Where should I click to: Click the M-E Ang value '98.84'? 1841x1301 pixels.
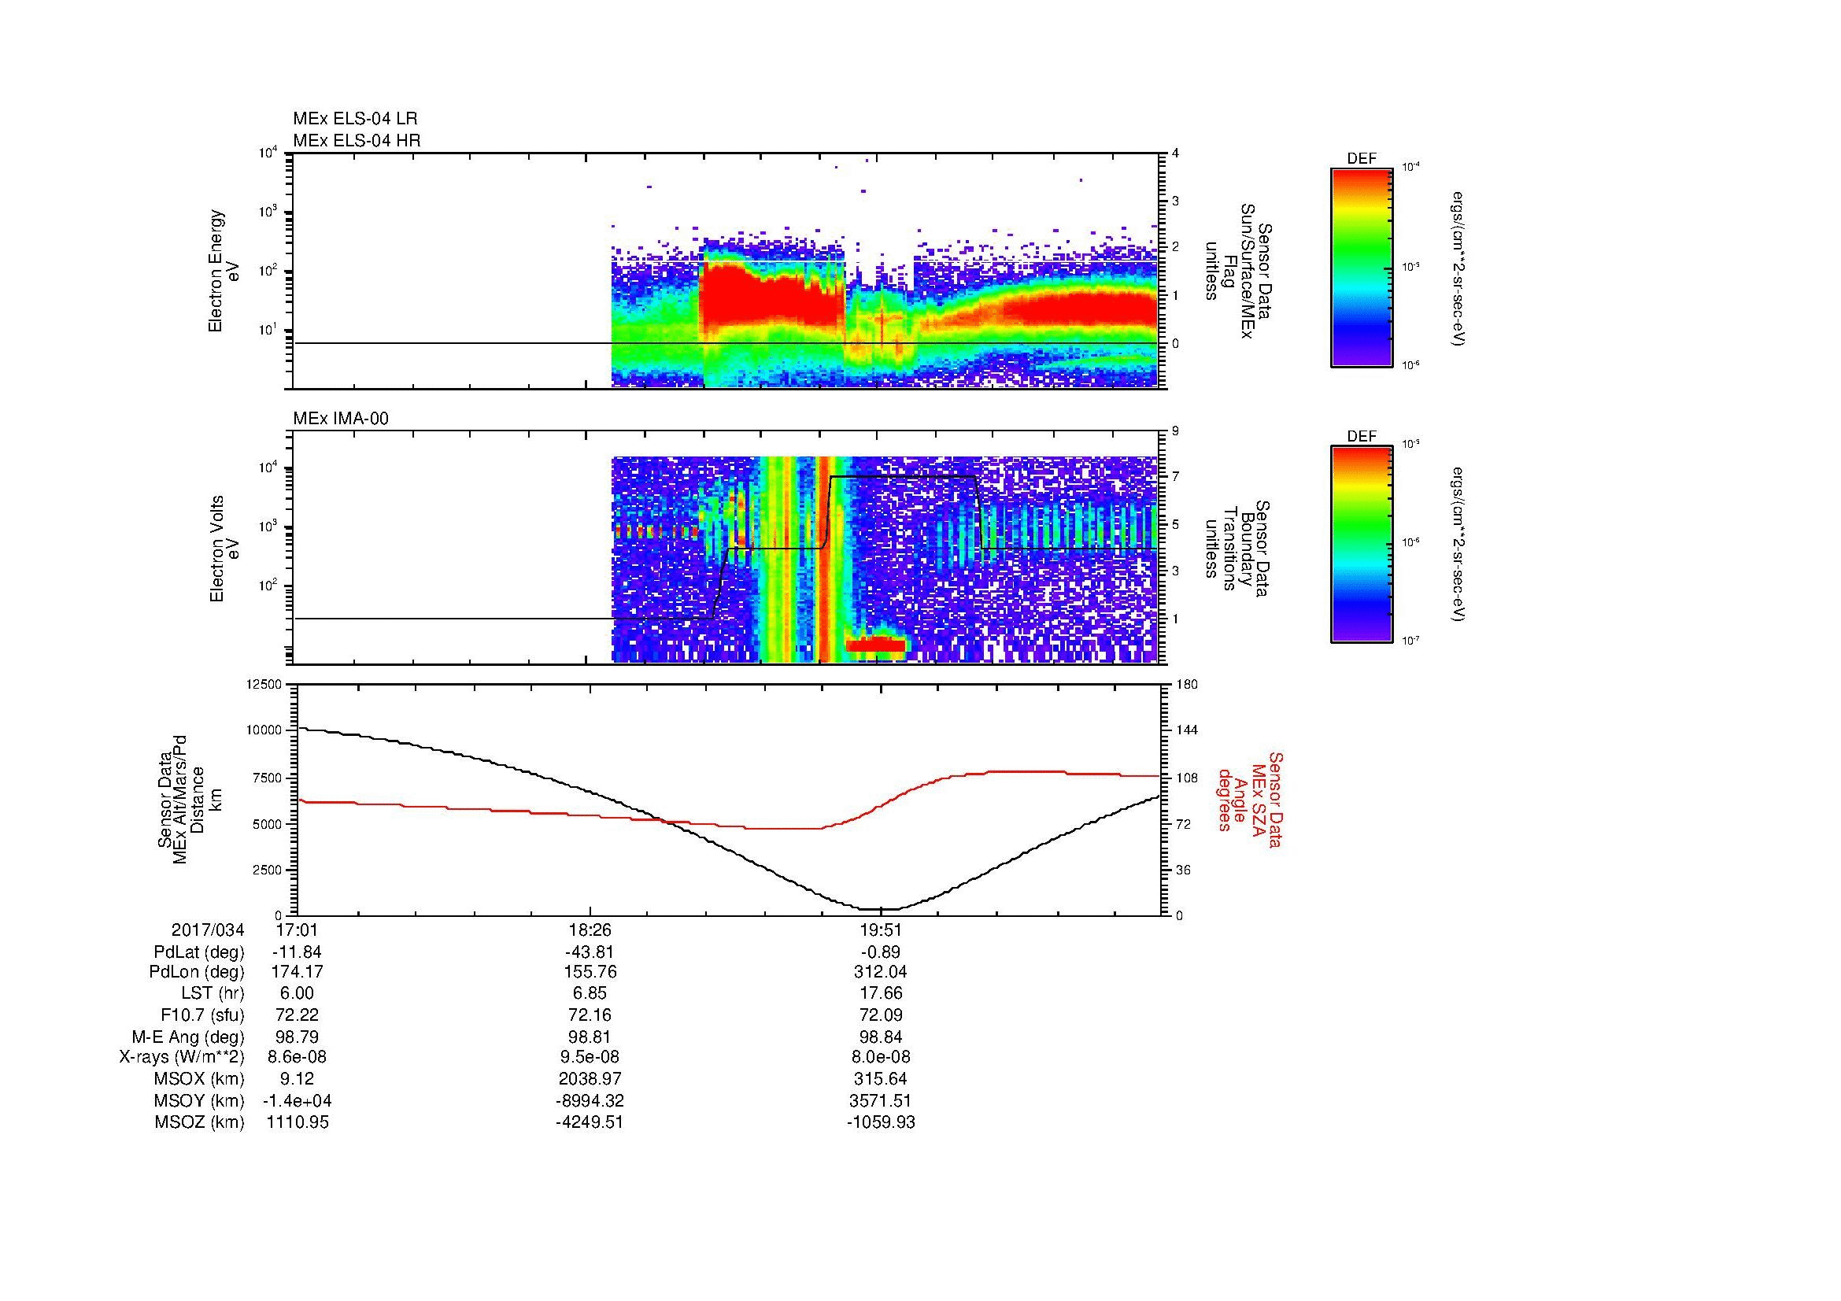coord(881,1037)
